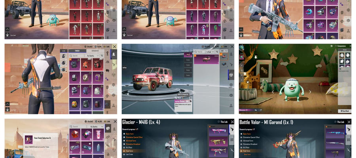Click the up-arrow icon in the top-middle outfit screen
This screenshot has width=356, height=158.
[x=125, y=29]
